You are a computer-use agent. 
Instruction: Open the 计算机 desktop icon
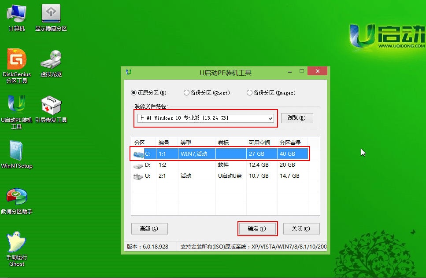click(17, 17)
